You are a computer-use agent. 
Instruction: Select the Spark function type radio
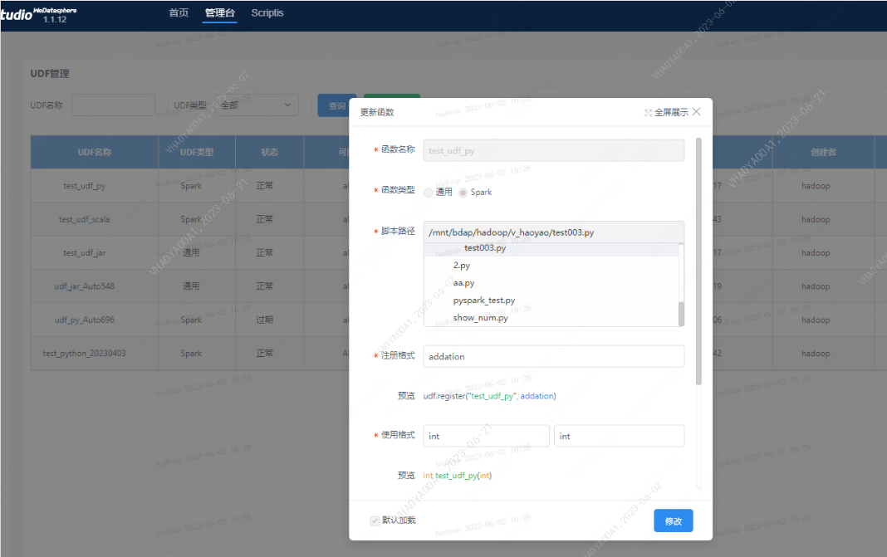click(x=463, y=193)
